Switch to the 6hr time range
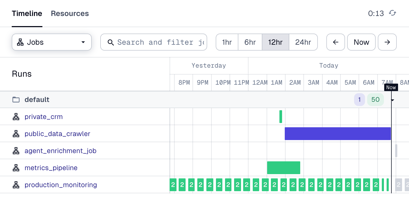Screen dimensions: 409x213 (250, 42)
